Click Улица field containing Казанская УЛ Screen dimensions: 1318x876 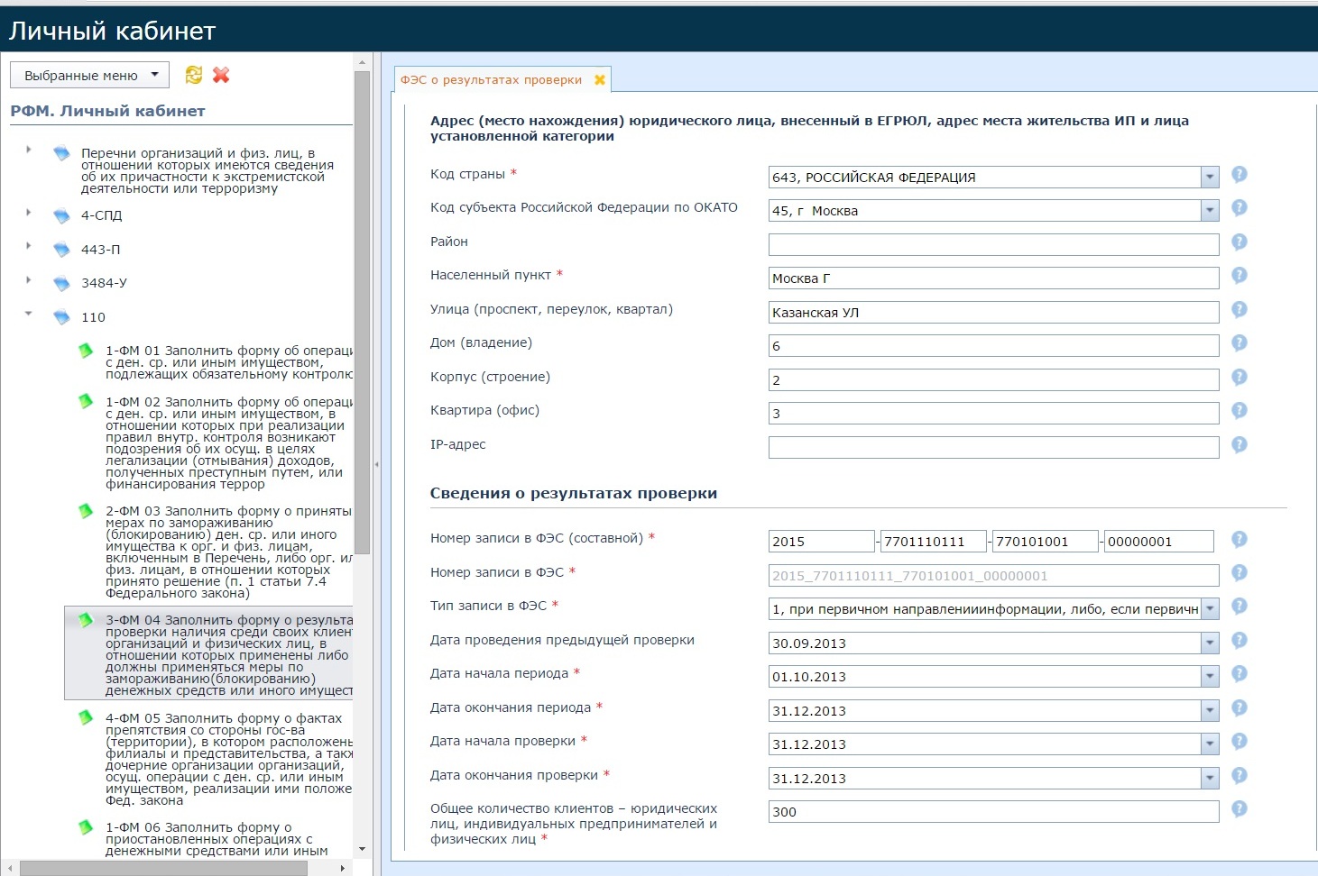(993, 312)
